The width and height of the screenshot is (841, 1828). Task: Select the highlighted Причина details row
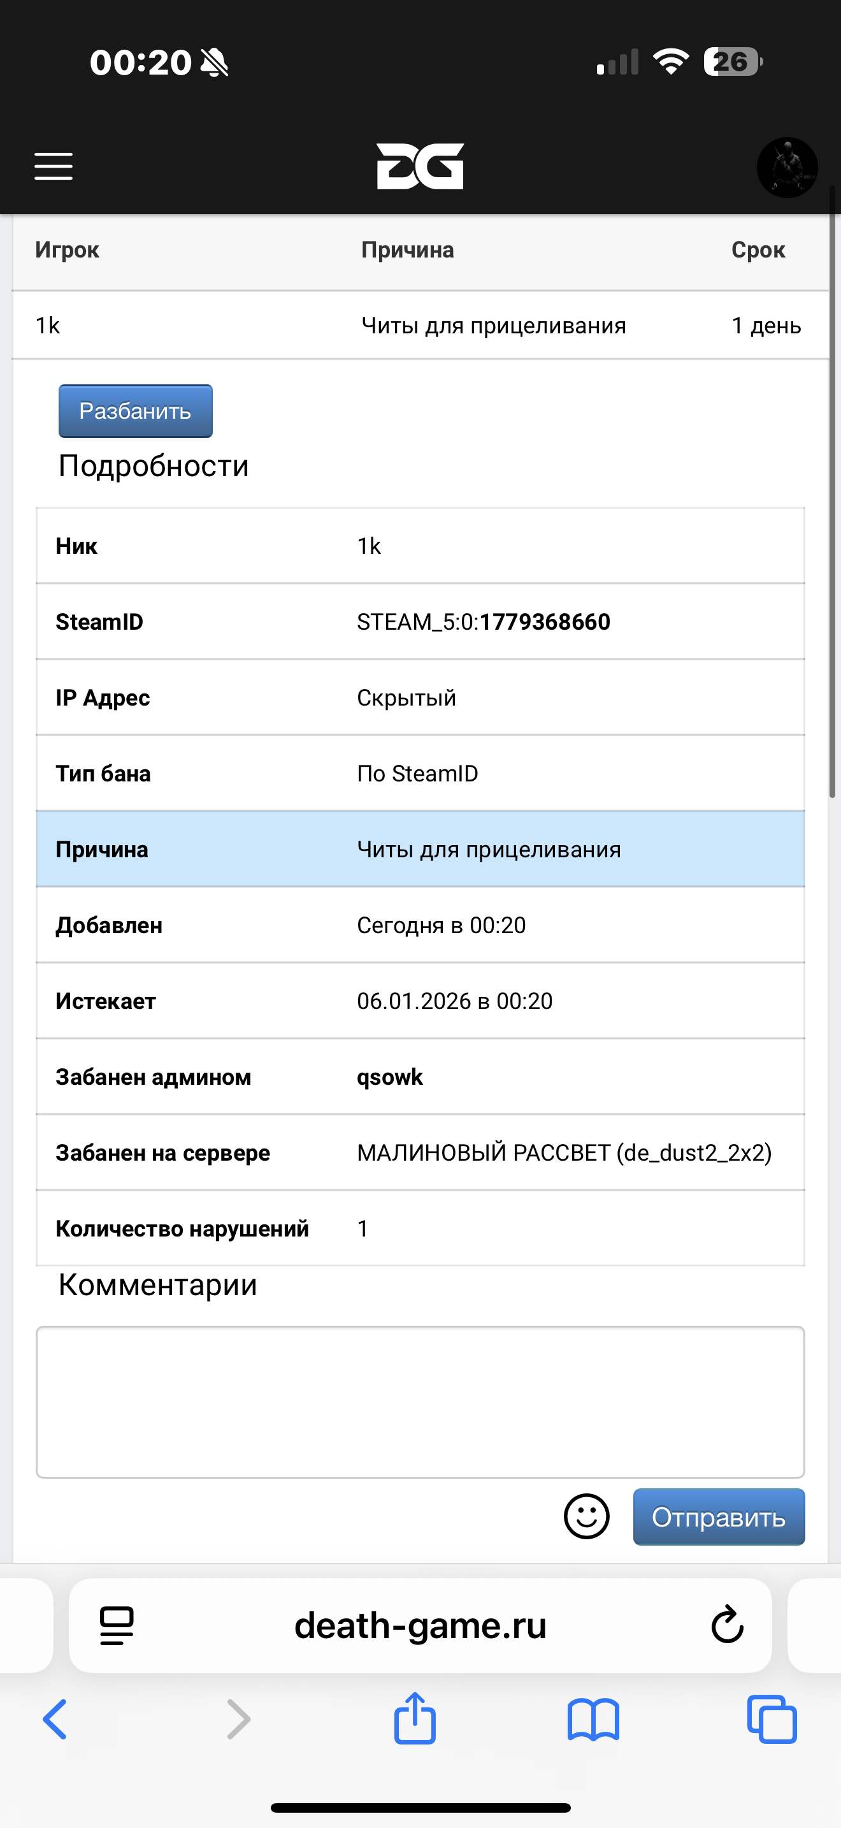coord(420,850)
